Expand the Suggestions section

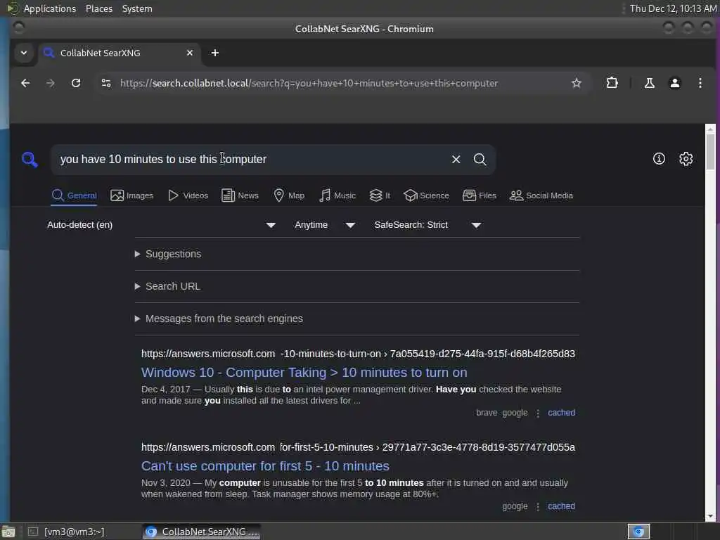[x=168, y=254]
